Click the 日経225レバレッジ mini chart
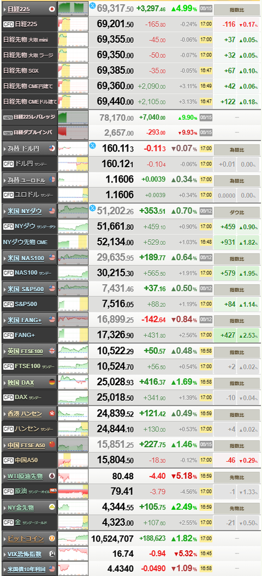Image resolution: width=262 pixels, height=576 pixels. (73, 117)
